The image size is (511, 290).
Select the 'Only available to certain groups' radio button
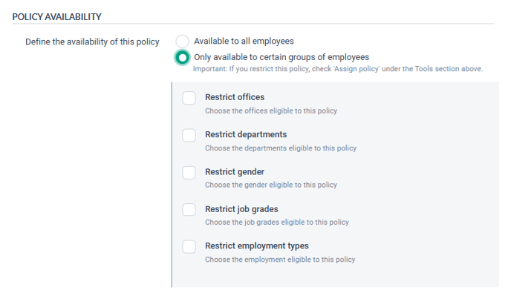pos(182,58)
